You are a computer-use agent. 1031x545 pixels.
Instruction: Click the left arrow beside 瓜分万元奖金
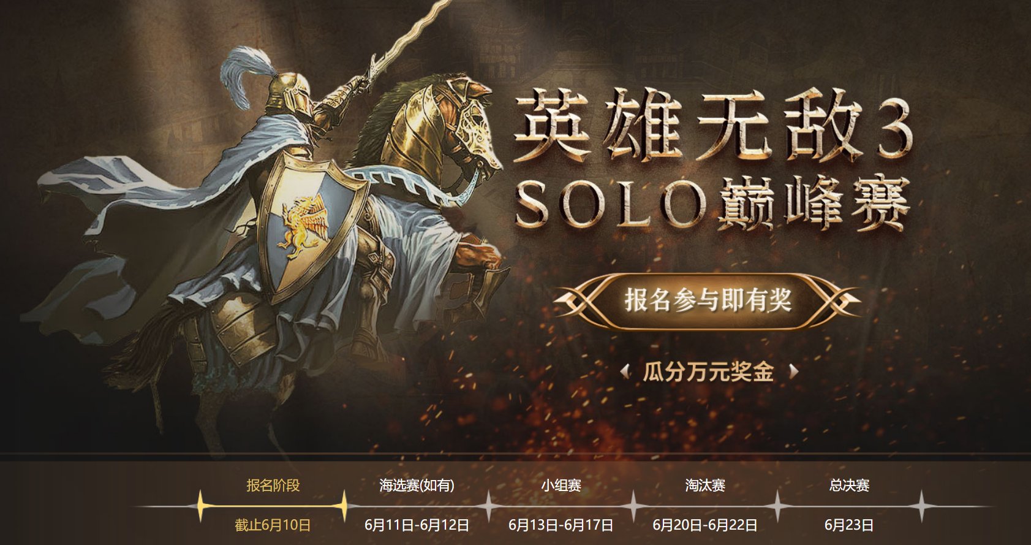click(625, 372)
